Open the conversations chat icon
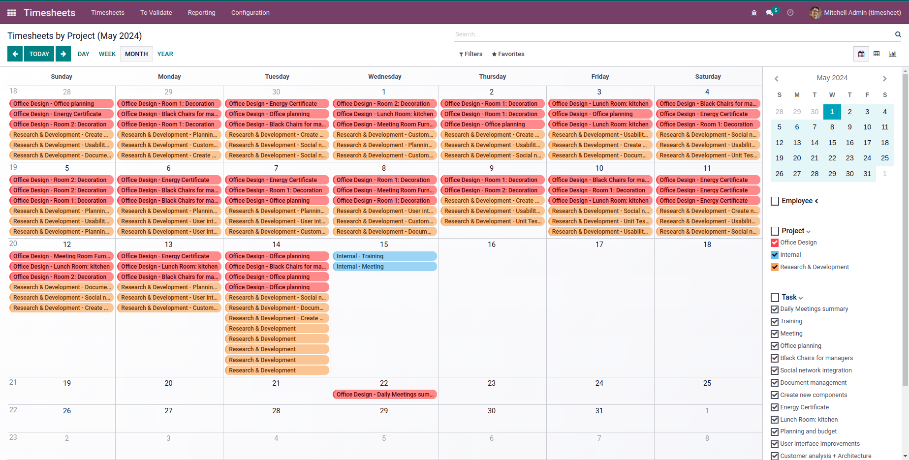The height and width of the screenshot is (460, 909). (770, 13)
